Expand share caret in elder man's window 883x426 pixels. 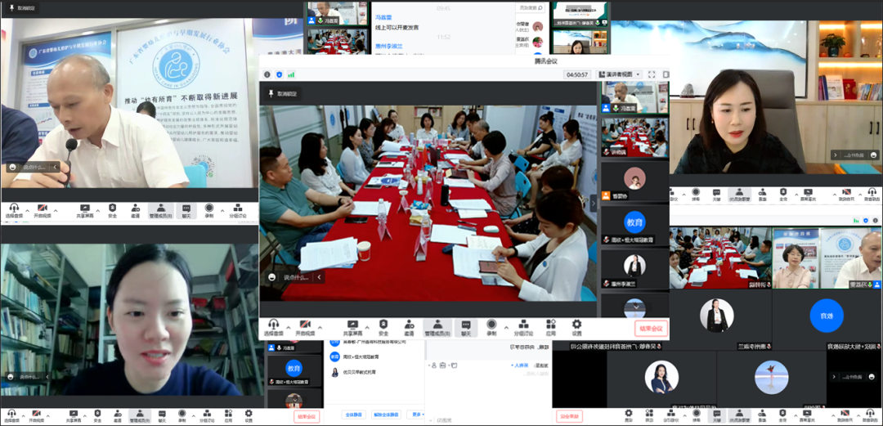point(98,211)
